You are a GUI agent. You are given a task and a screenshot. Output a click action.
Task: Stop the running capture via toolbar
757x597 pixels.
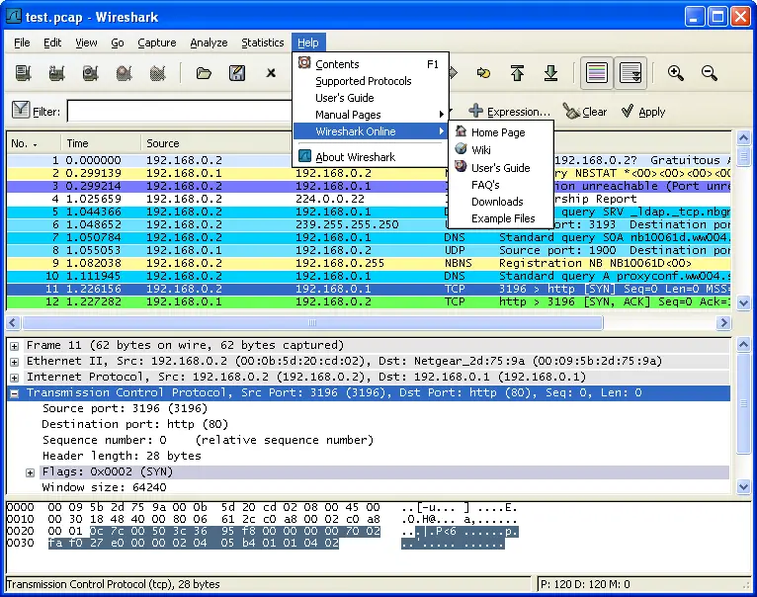click(125, 72)
